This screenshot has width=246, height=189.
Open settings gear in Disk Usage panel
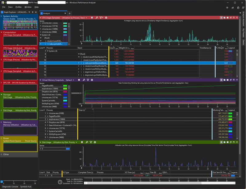pos(95,142)
